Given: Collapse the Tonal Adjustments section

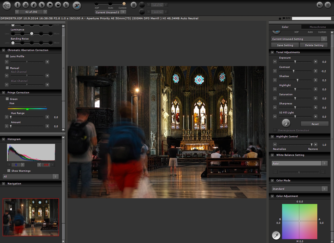Looking at the screenshot, I should [x=272, y=52].
